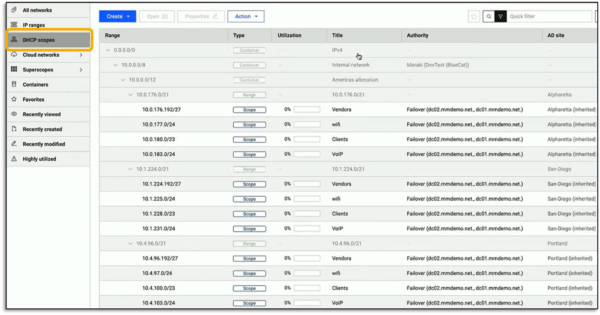
Task: Toggle the filter mode in quick filter
Action: tap(500, 16)
